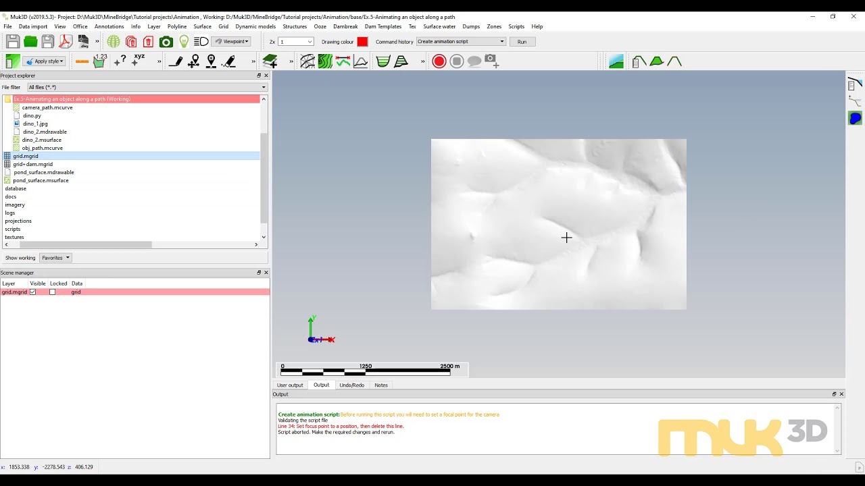
Task: Select camera_path.mcurve in Project explorer
Action: 47,107
